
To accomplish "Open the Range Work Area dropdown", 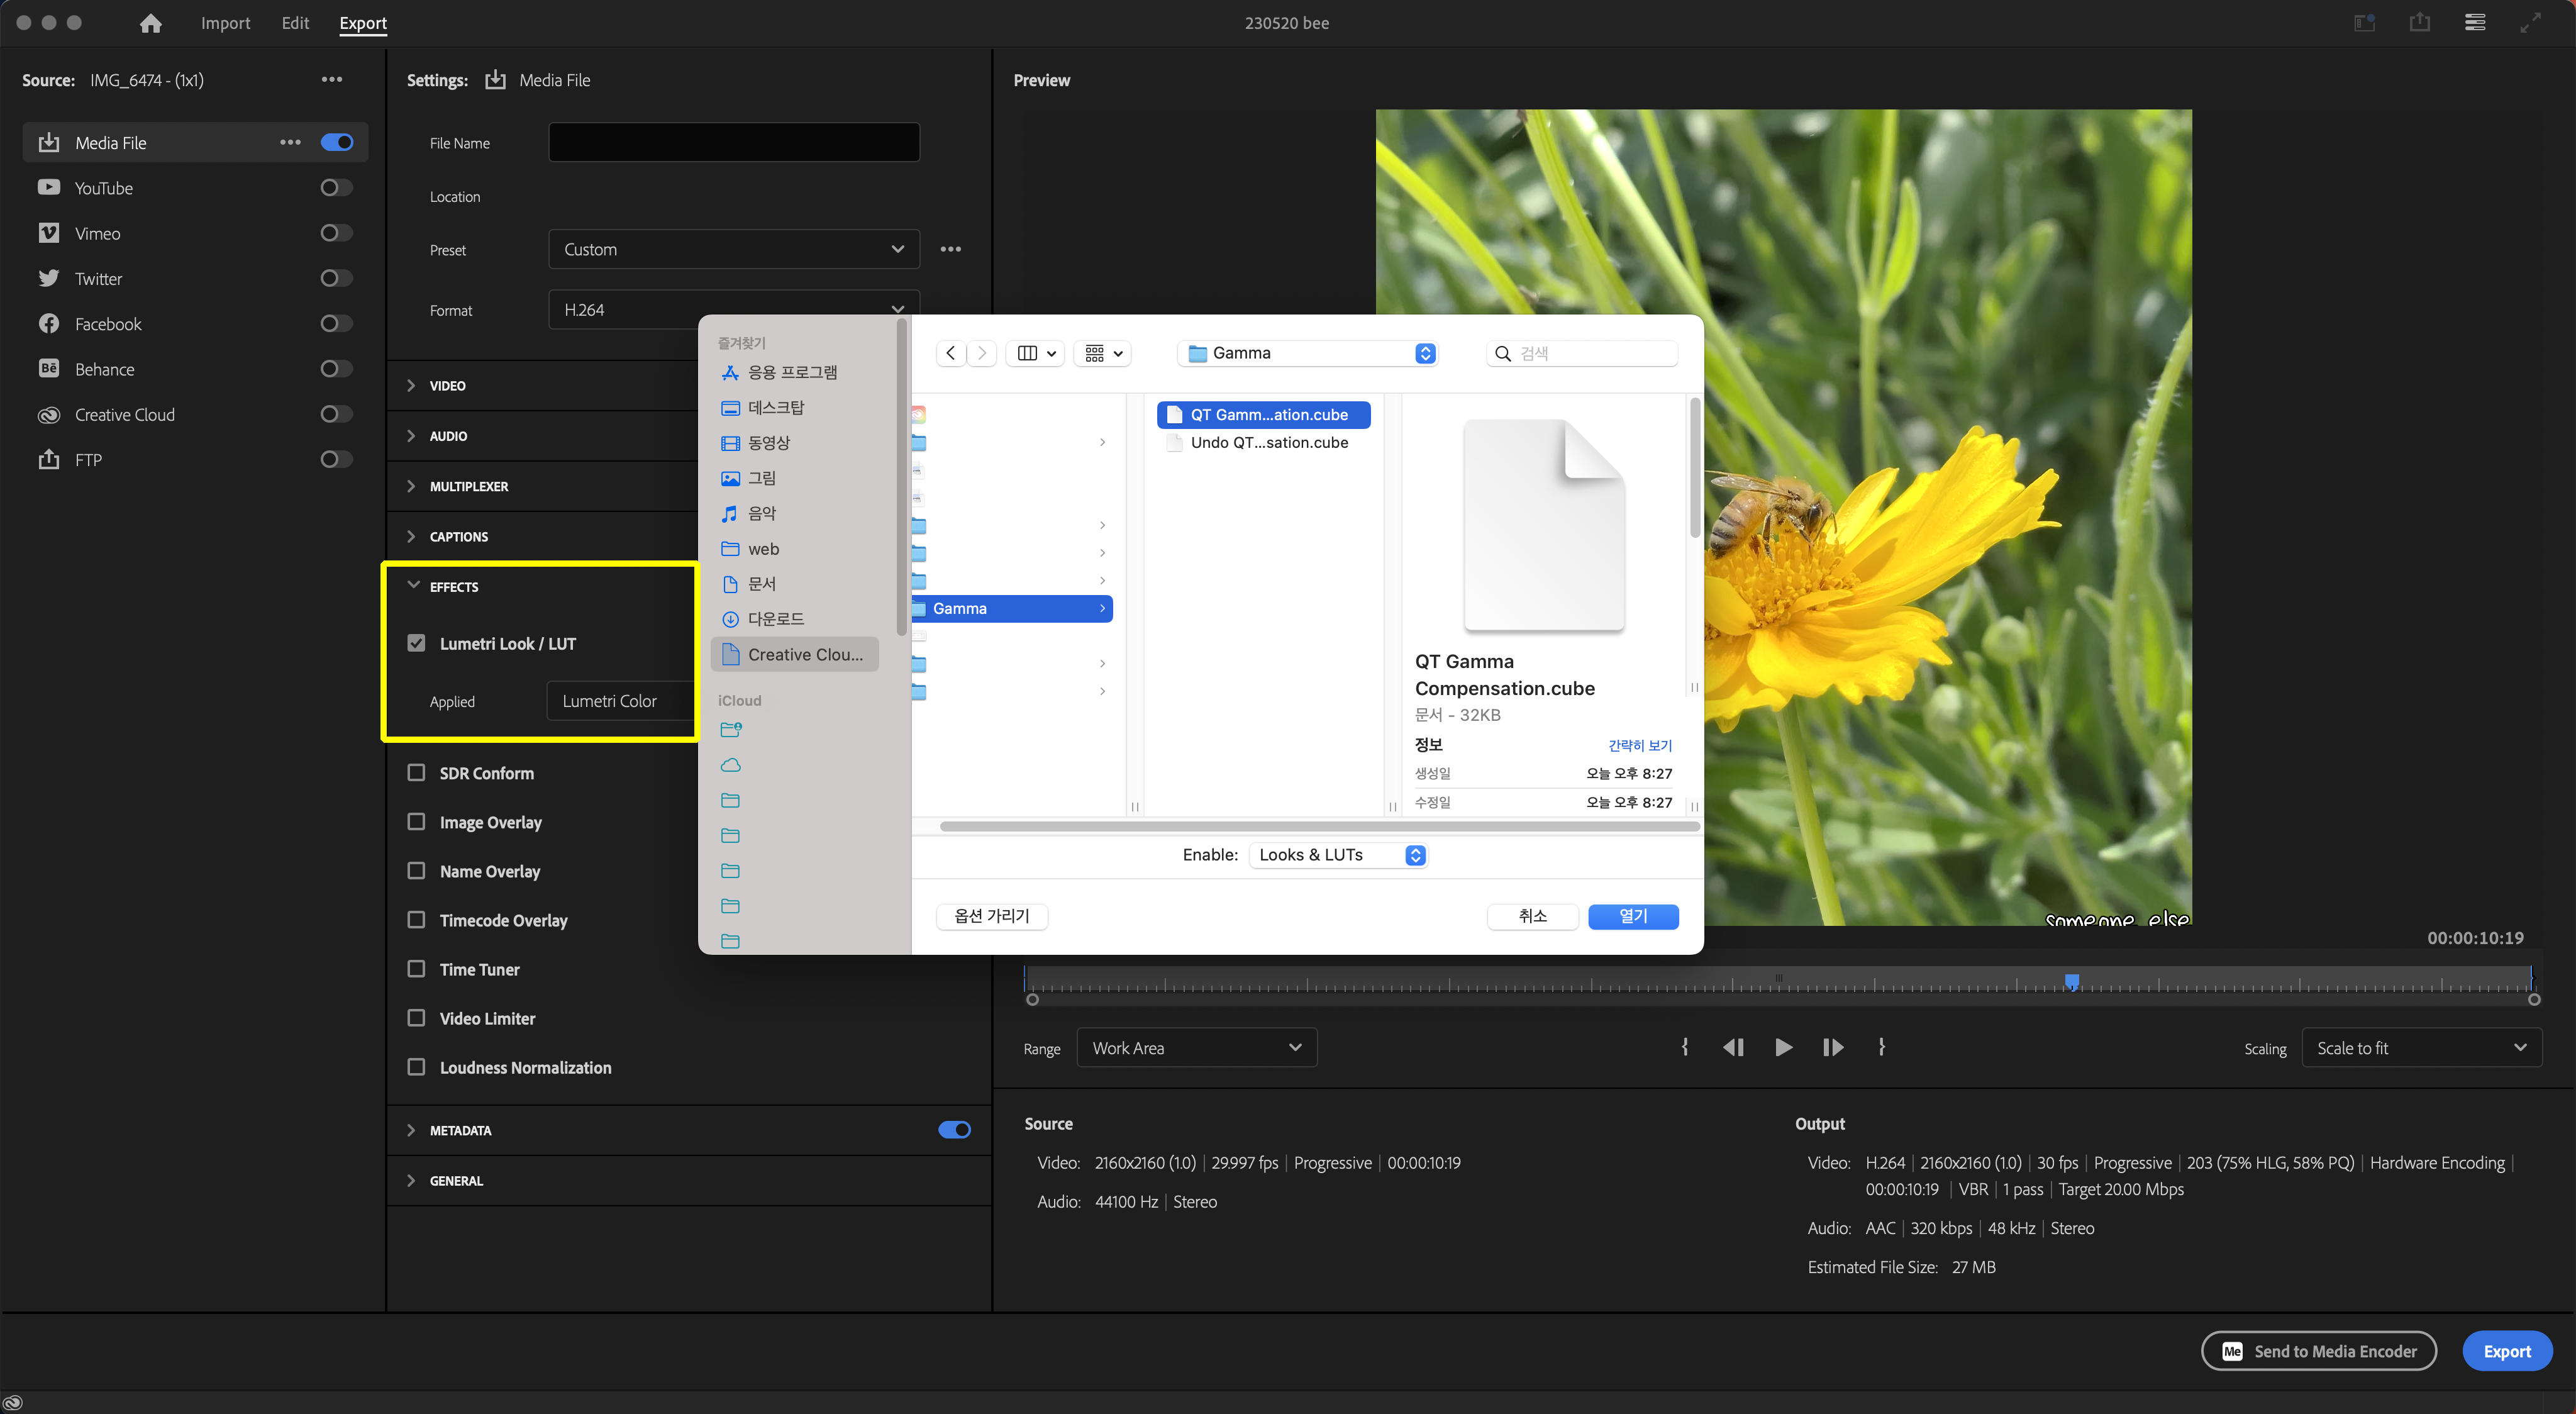I will coord(1196,1047).
